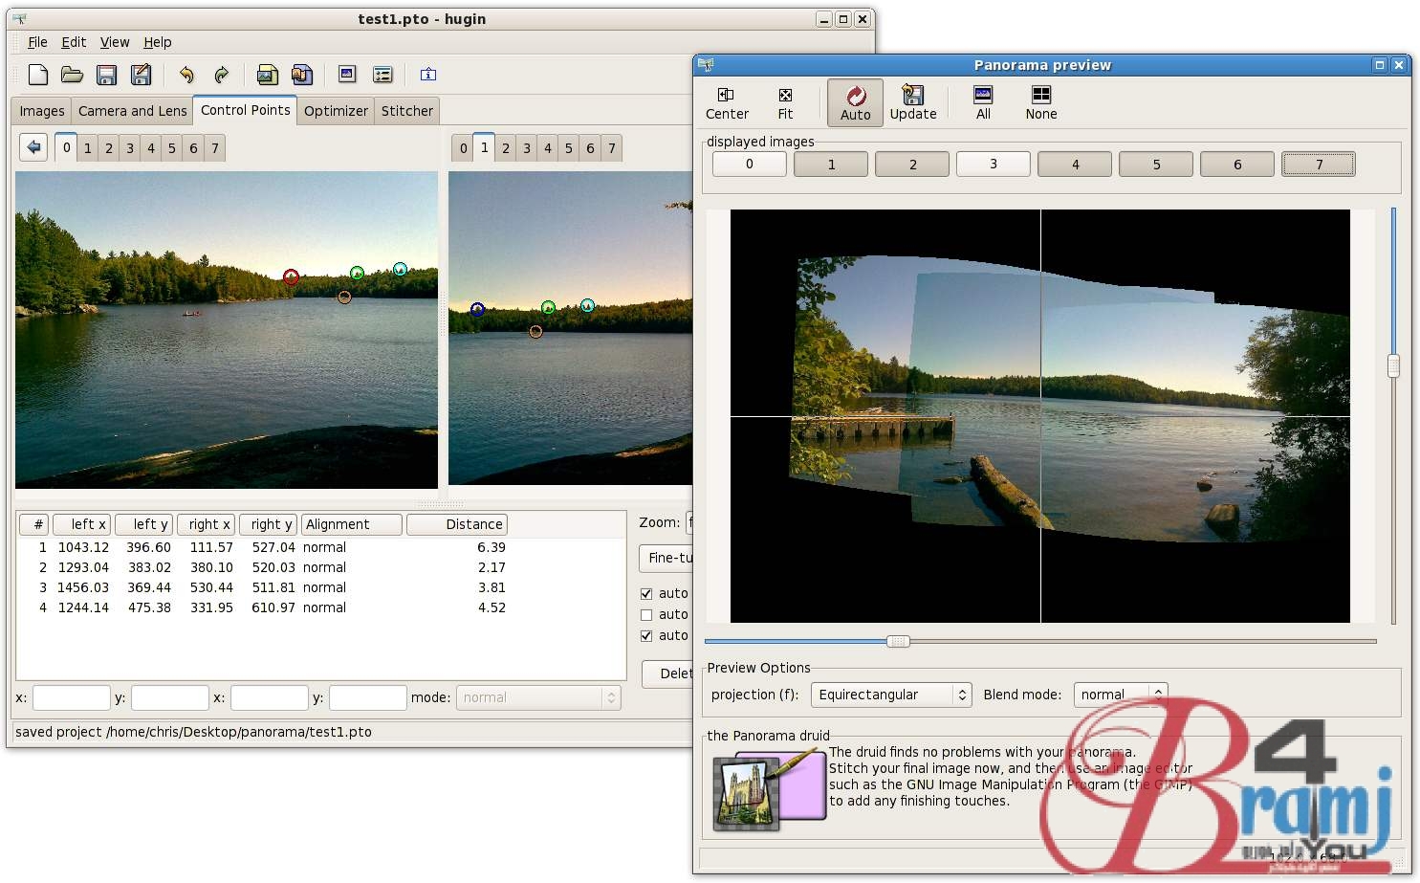Click Center in the Panorama preview toolbar
1420x883 pixels.
[727, 103]
